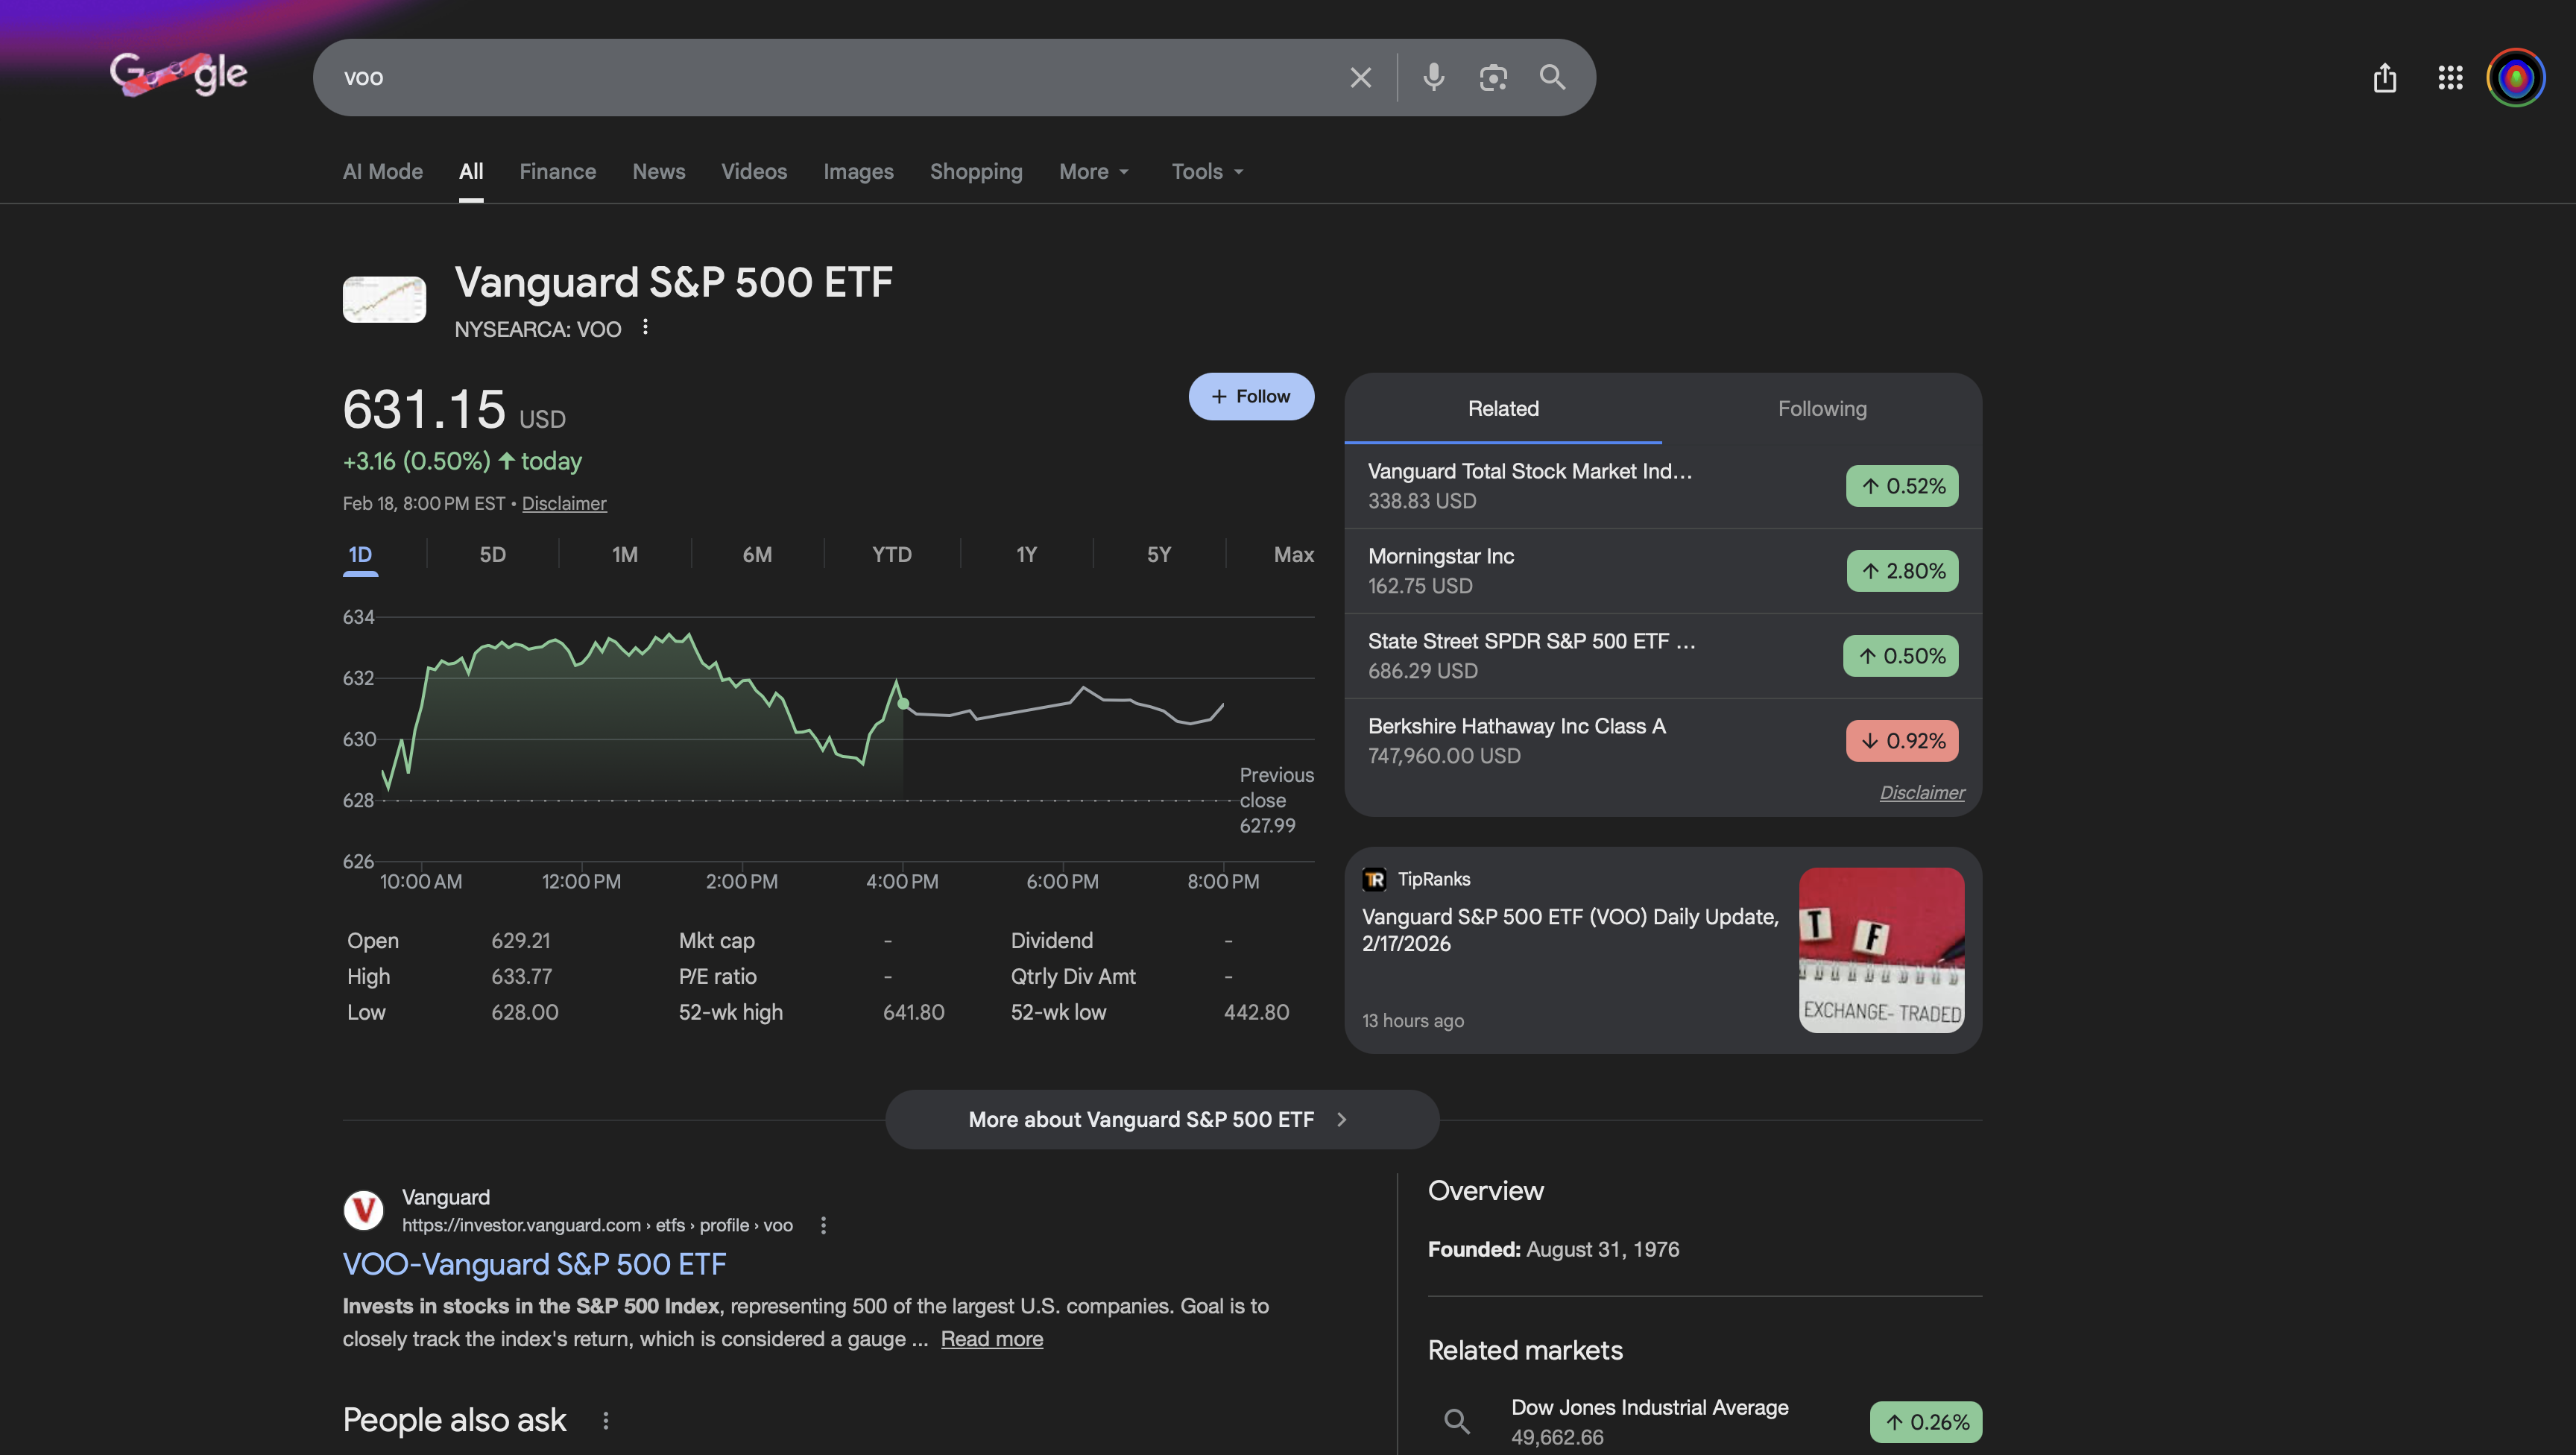Screen dimensions: 2576x1455
Task: Start a voice search with microphone
Action: click(x=1433, y=77)
